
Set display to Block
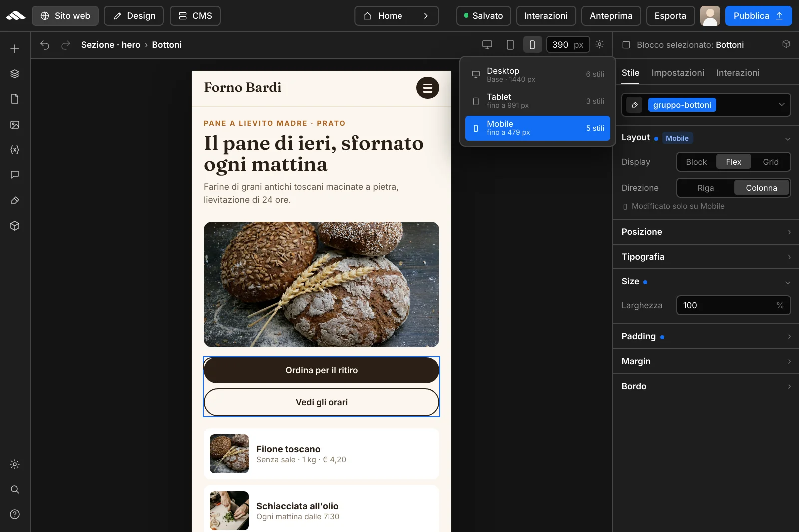tap(696, 162)
